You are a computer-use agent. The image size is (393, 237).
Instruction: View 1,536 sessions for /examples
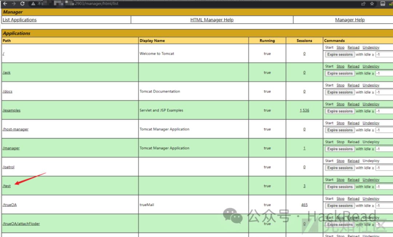coord(304,110)
